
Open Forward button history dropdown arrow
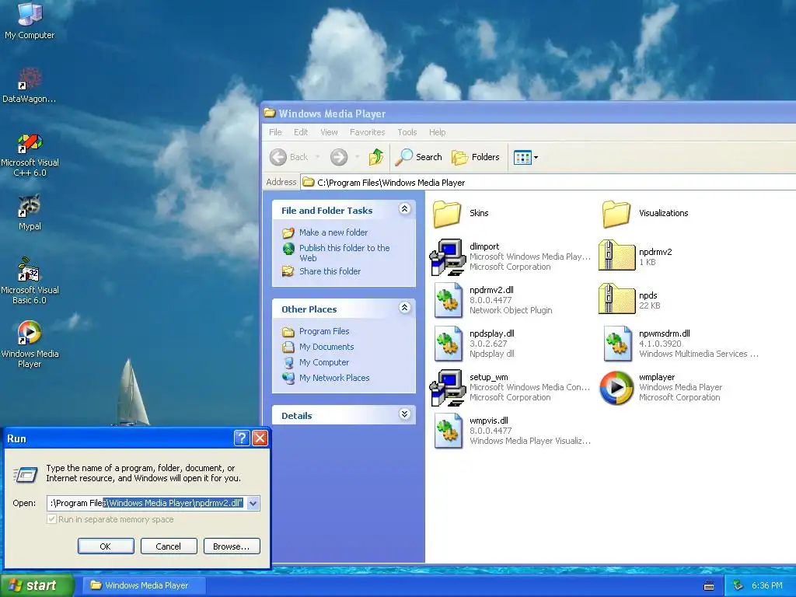(x=357, y=157)
